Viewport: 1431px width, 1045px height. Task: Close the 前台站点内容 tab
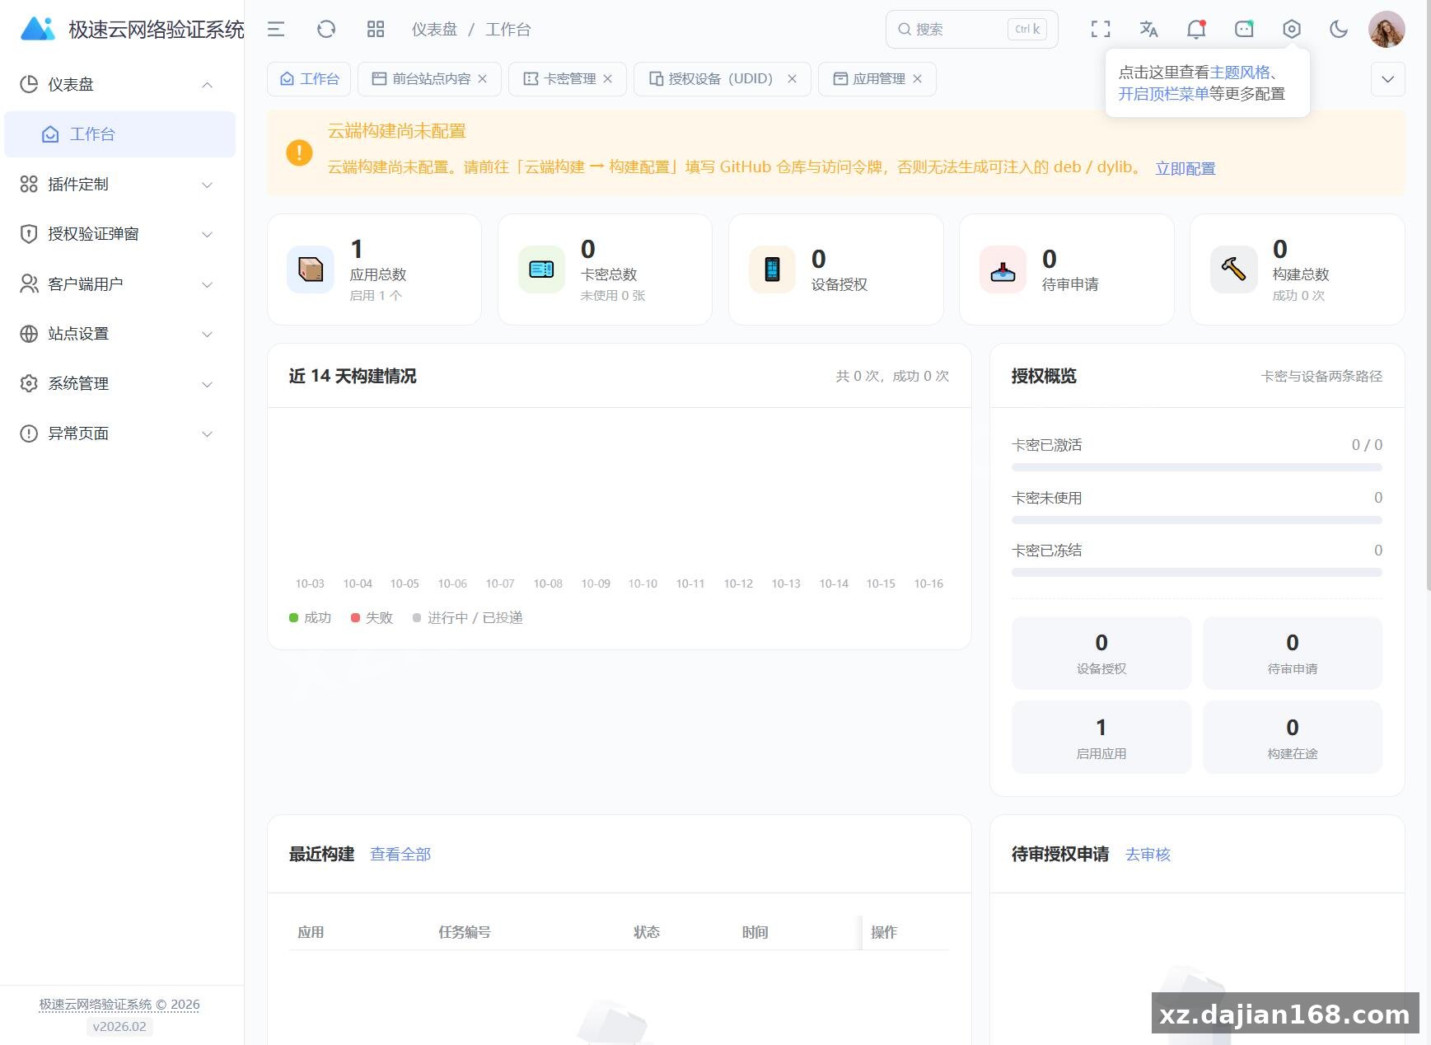483,79
